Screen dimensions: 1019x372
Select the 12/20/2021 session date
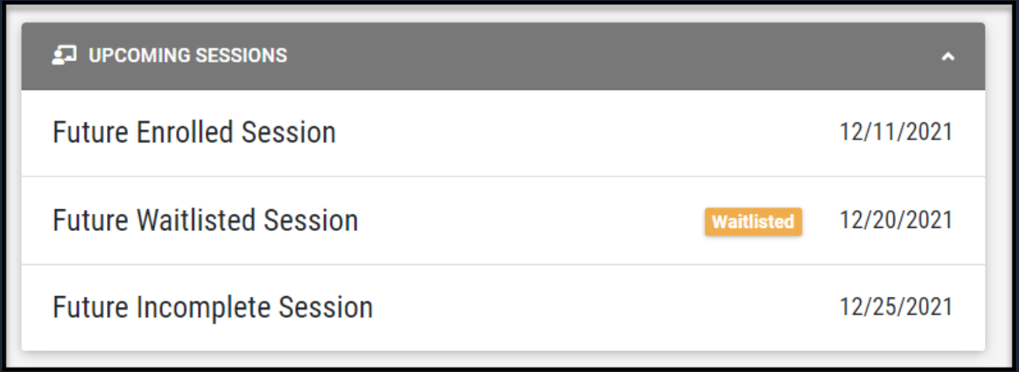coord(896,221)
